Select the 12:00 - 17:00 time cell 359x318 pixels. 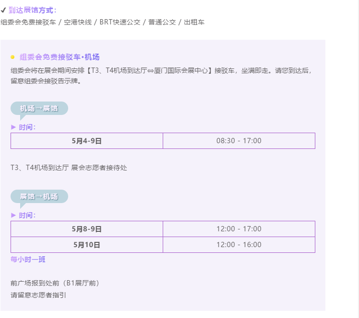[239, 229]
